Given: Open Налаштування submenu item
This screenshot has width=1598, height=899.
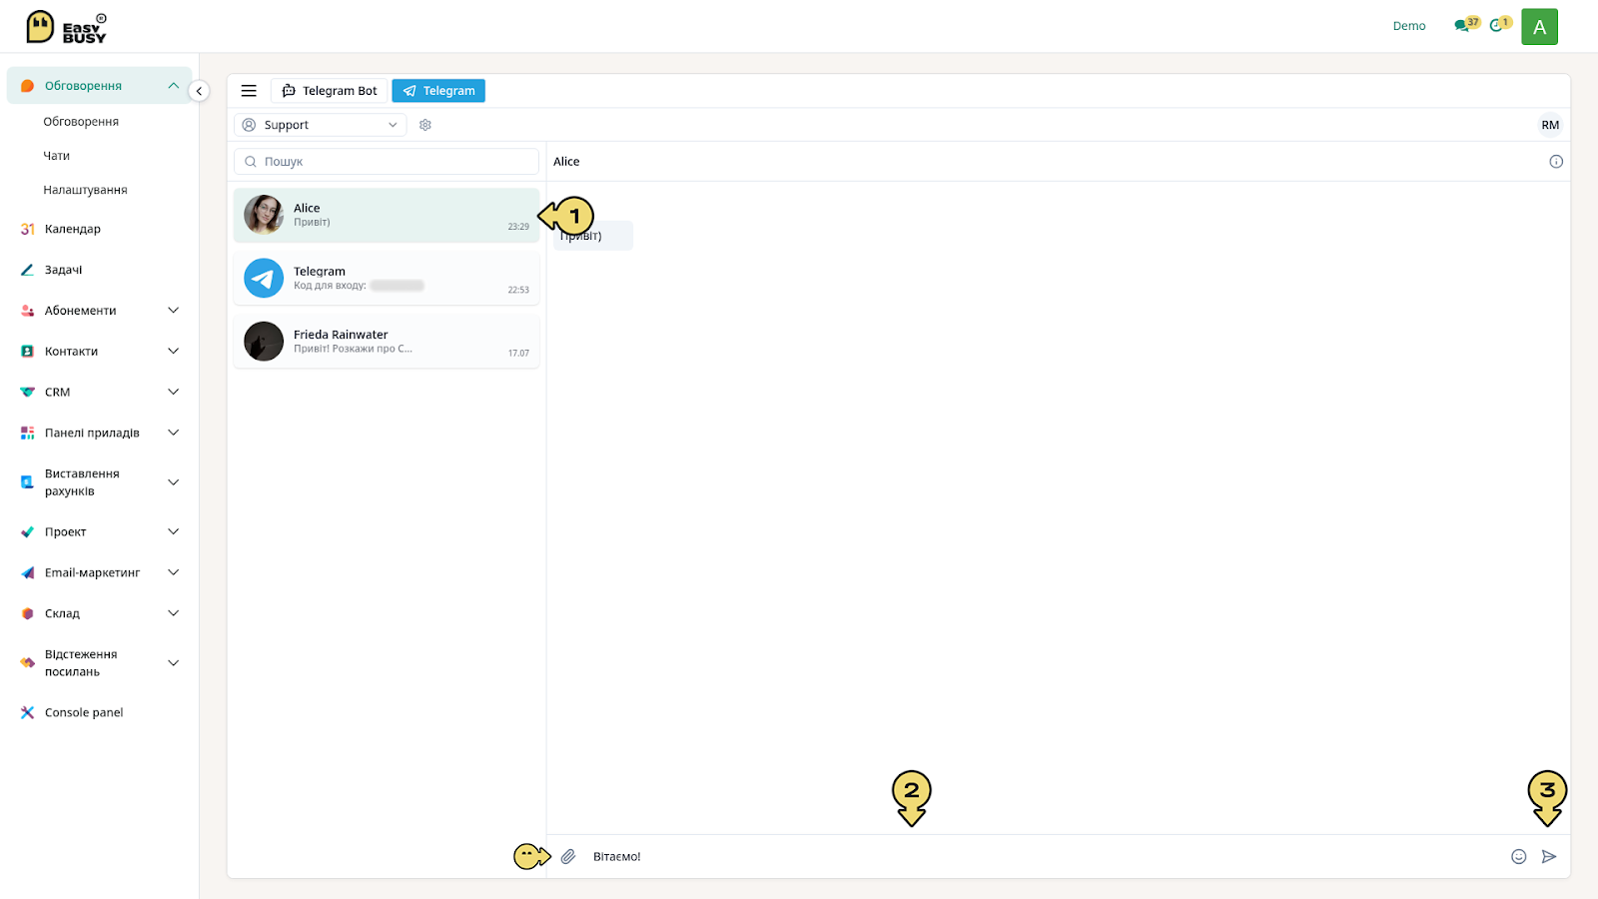Looking at the screenshot, I should [85, 190].
